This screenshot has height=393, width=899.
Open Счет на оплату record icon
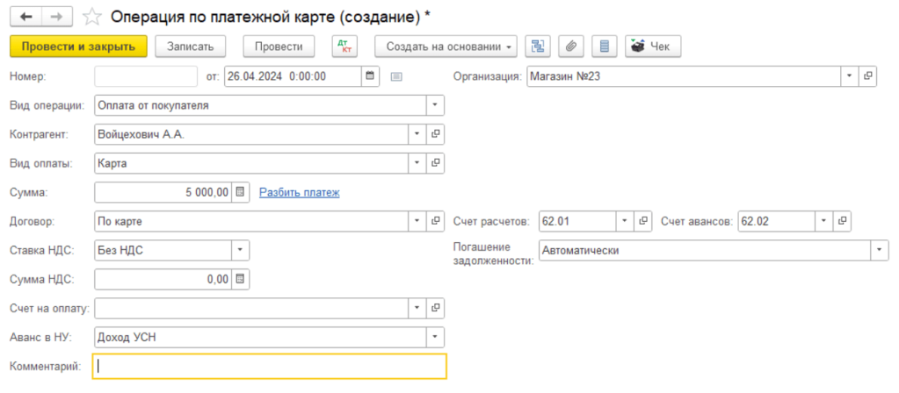click(435, 308)
